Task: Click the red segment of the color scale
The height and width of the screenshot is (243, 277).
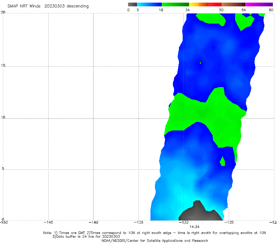Action: pos(215,4)
